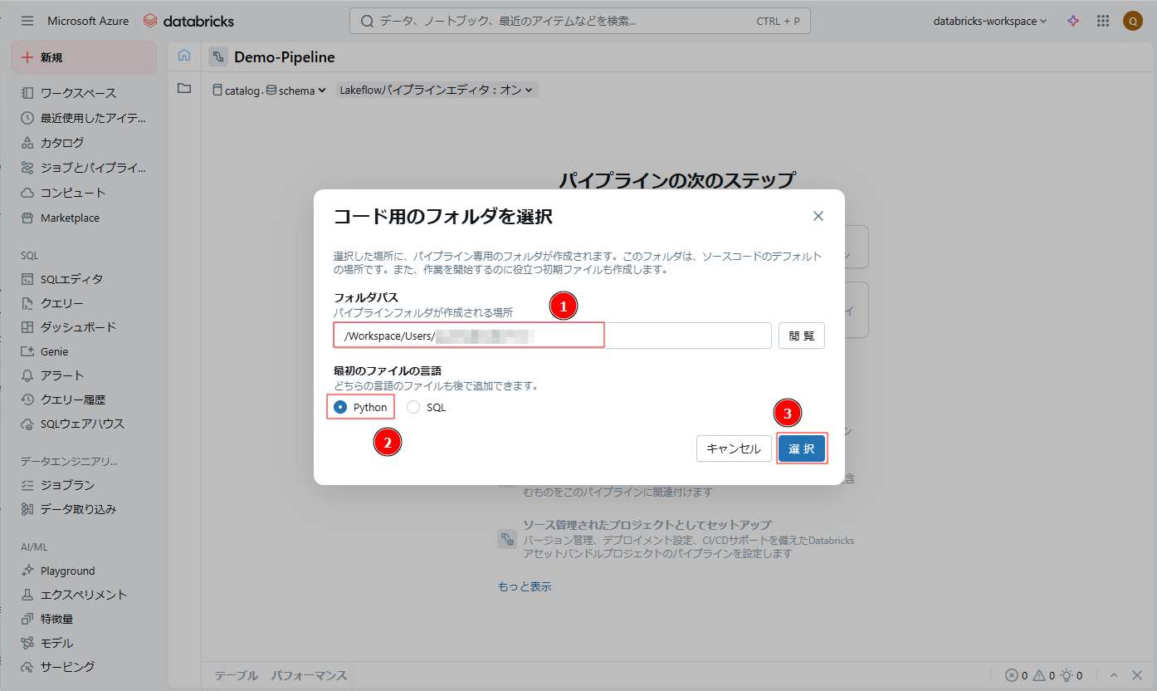Click the 閲覧 browse button

[x=802, y=336]
